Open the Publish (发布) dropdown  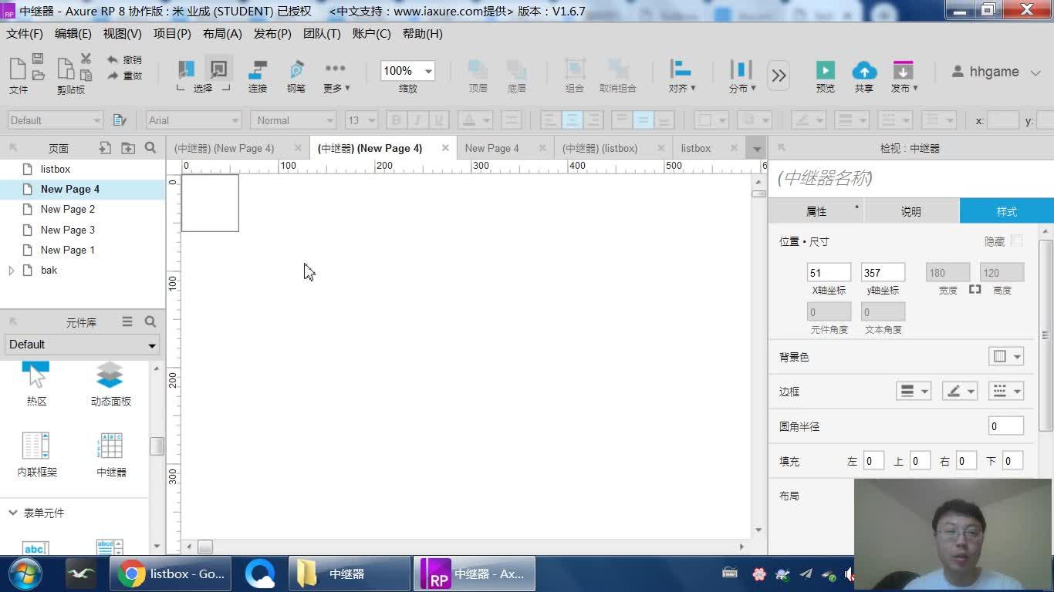pos(904,76)
